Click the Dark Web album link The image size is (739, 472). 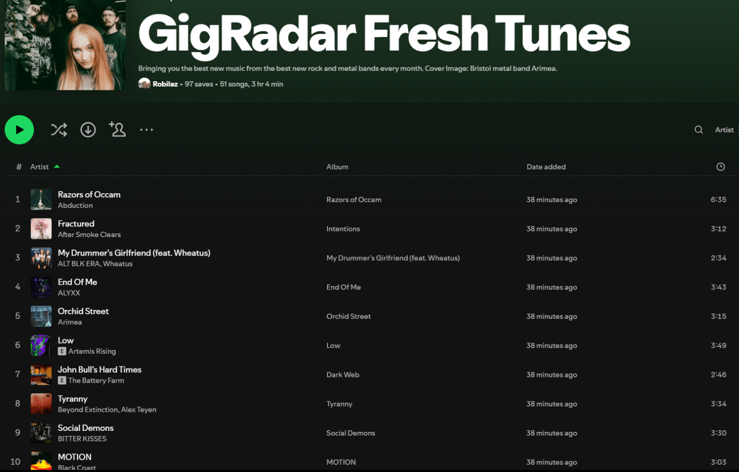pos(342,375)
